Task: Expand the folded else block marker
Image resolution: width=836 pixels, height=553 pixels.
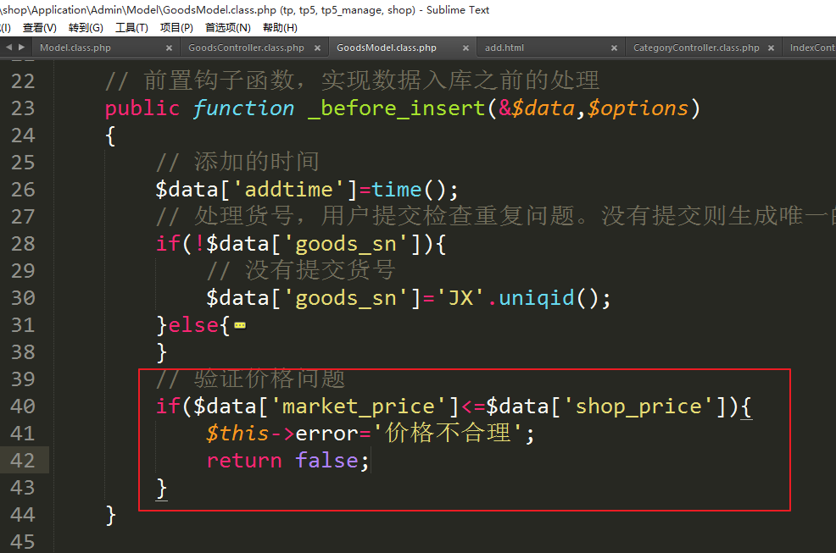Action: (x=239, y=325)
